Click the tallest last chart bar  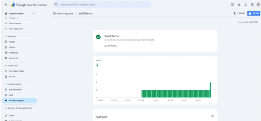pyautogui.click(x=210, y=90)
